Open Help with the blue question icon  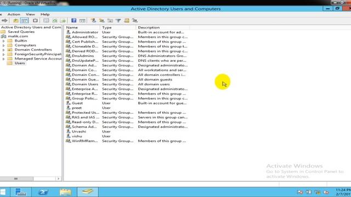coord(74,21)
